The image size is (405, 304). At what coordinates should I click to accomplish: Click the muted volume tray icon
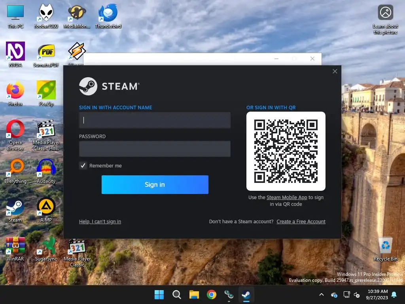(357, 294)
